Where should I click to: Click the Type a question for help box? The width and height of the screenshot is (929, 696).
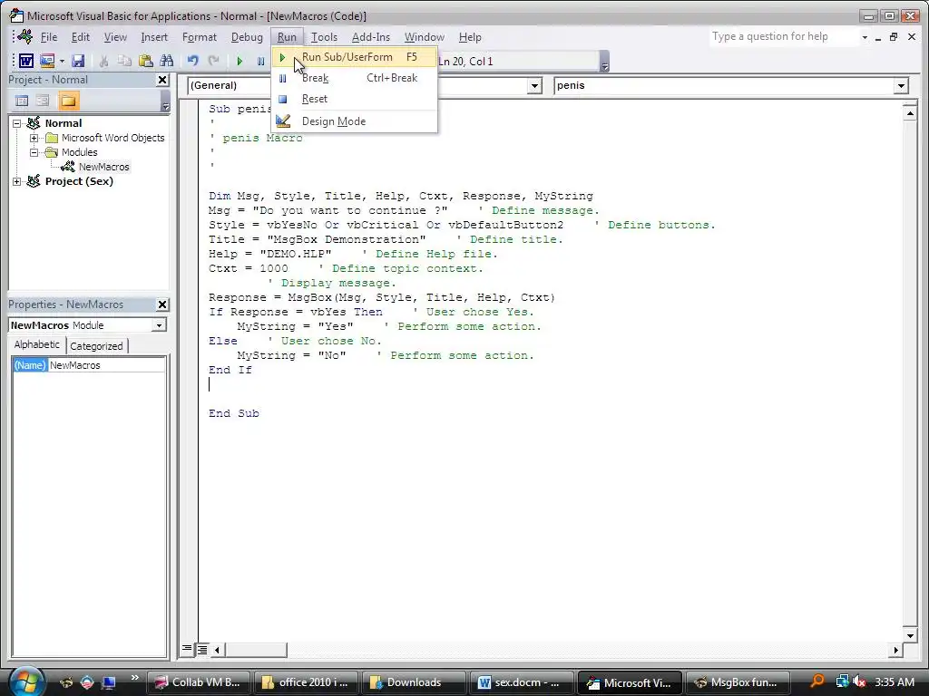pos(783,36)
